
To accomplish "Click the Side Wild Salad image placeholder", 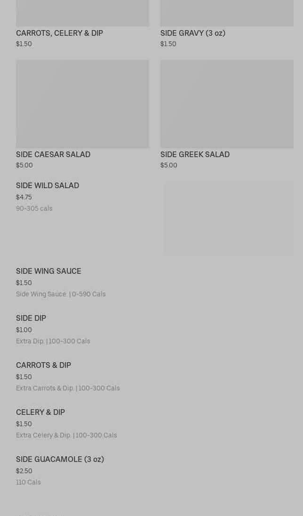I will tap(228, 218).
